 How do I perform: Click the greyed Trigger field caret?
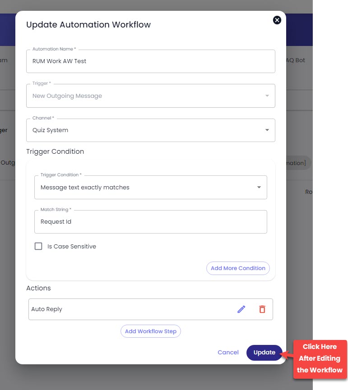267,96
